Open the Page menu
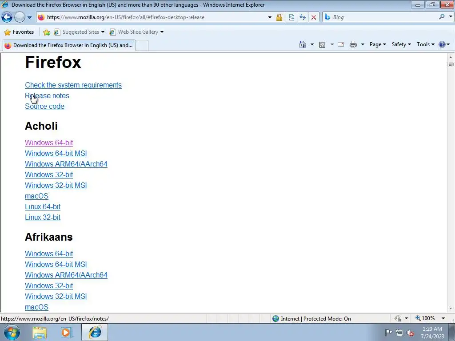 coord(378,44)
